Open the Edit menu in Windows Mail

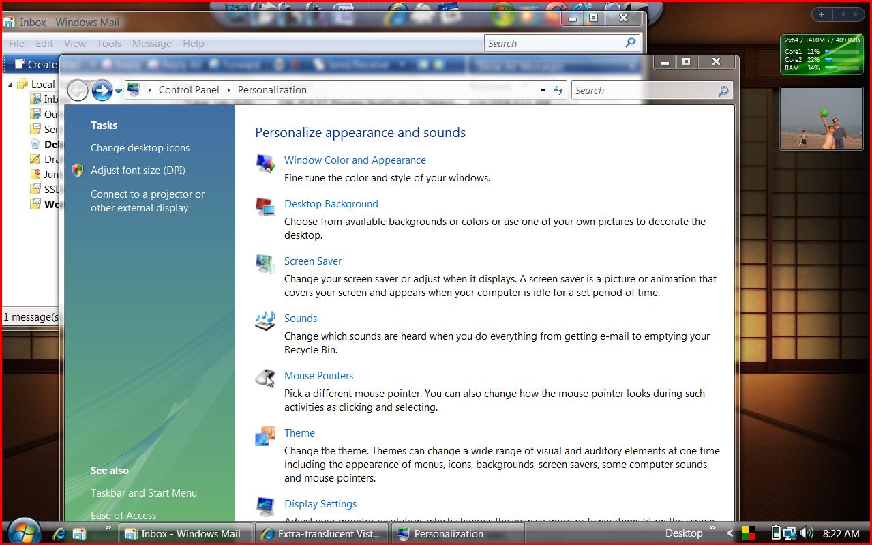pos(44,44)
